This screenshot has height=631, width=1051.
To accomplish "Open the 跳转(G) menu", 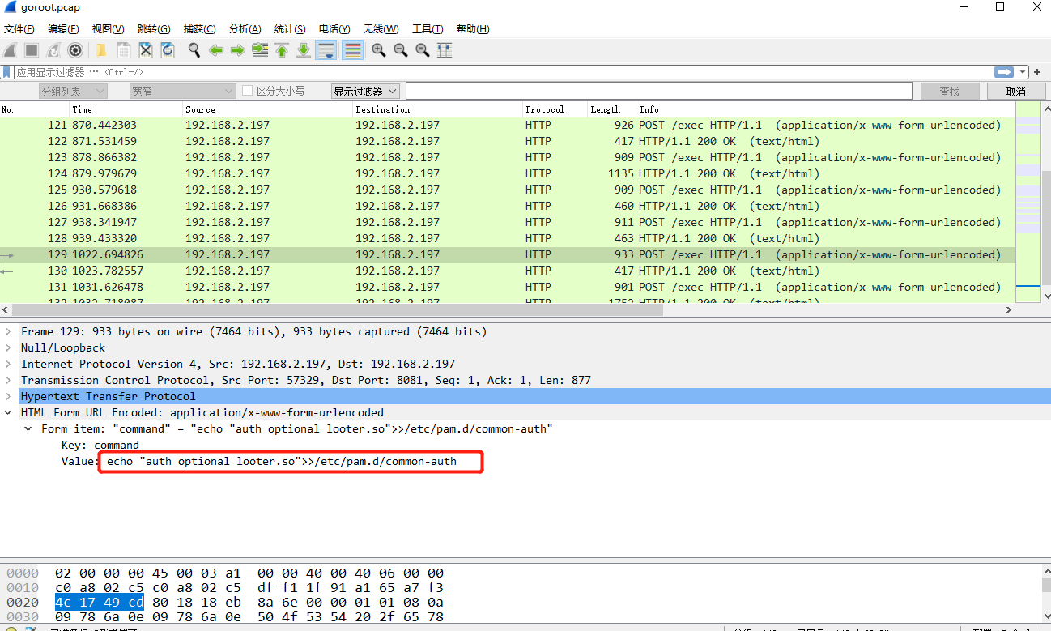I will pyautogui.click(x=154, y=29).
